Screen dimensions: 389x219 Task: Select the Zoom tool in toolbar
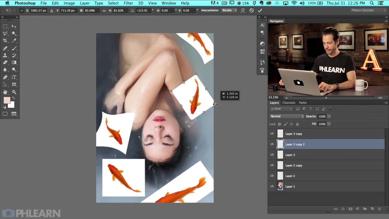(x=14, y=92)
